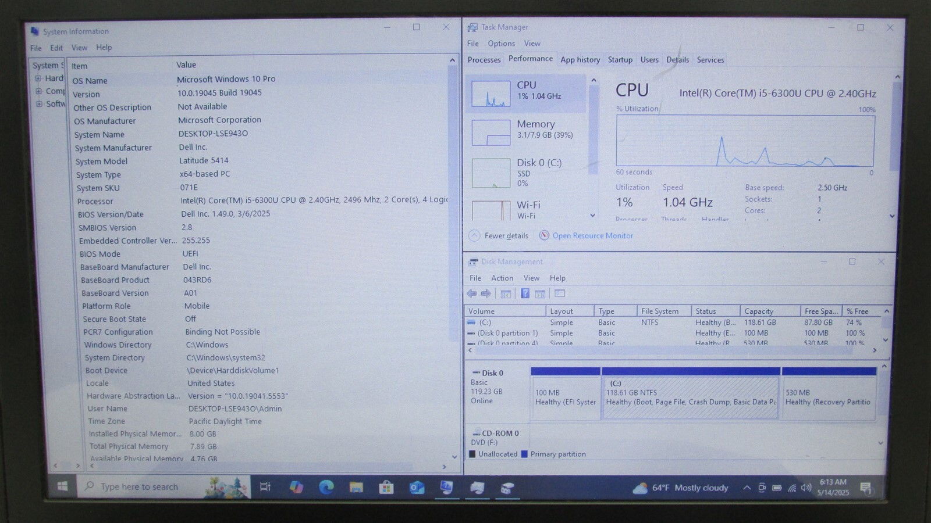Sort by the File System column header
This screenshot has width=931, height=523.
pos(664,311)
